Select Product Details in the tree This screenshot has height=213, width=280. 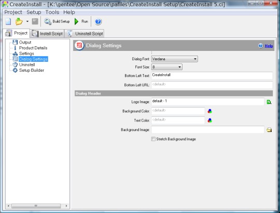pyautogui.click(x=33, y=48)
